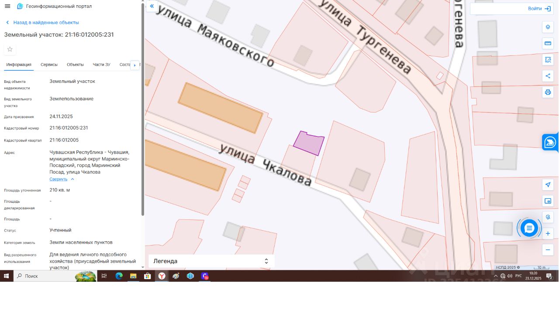This screenshot has width=559, height=314.
Task: Add the land plot to favorites with the star
Action: [10, 49]
